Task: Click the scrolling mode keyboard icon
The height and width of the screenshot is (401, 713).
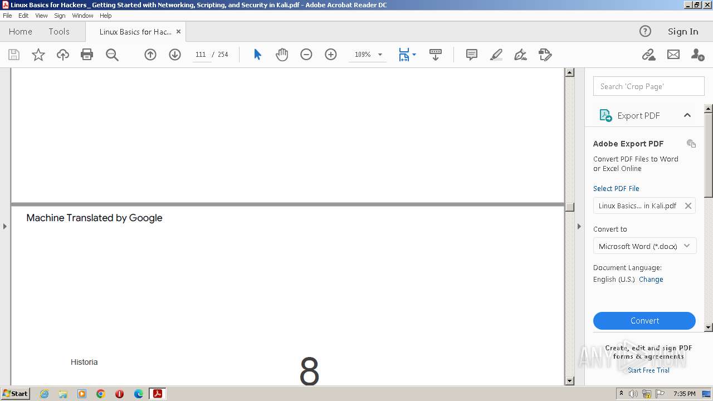Action: (436, 55)
